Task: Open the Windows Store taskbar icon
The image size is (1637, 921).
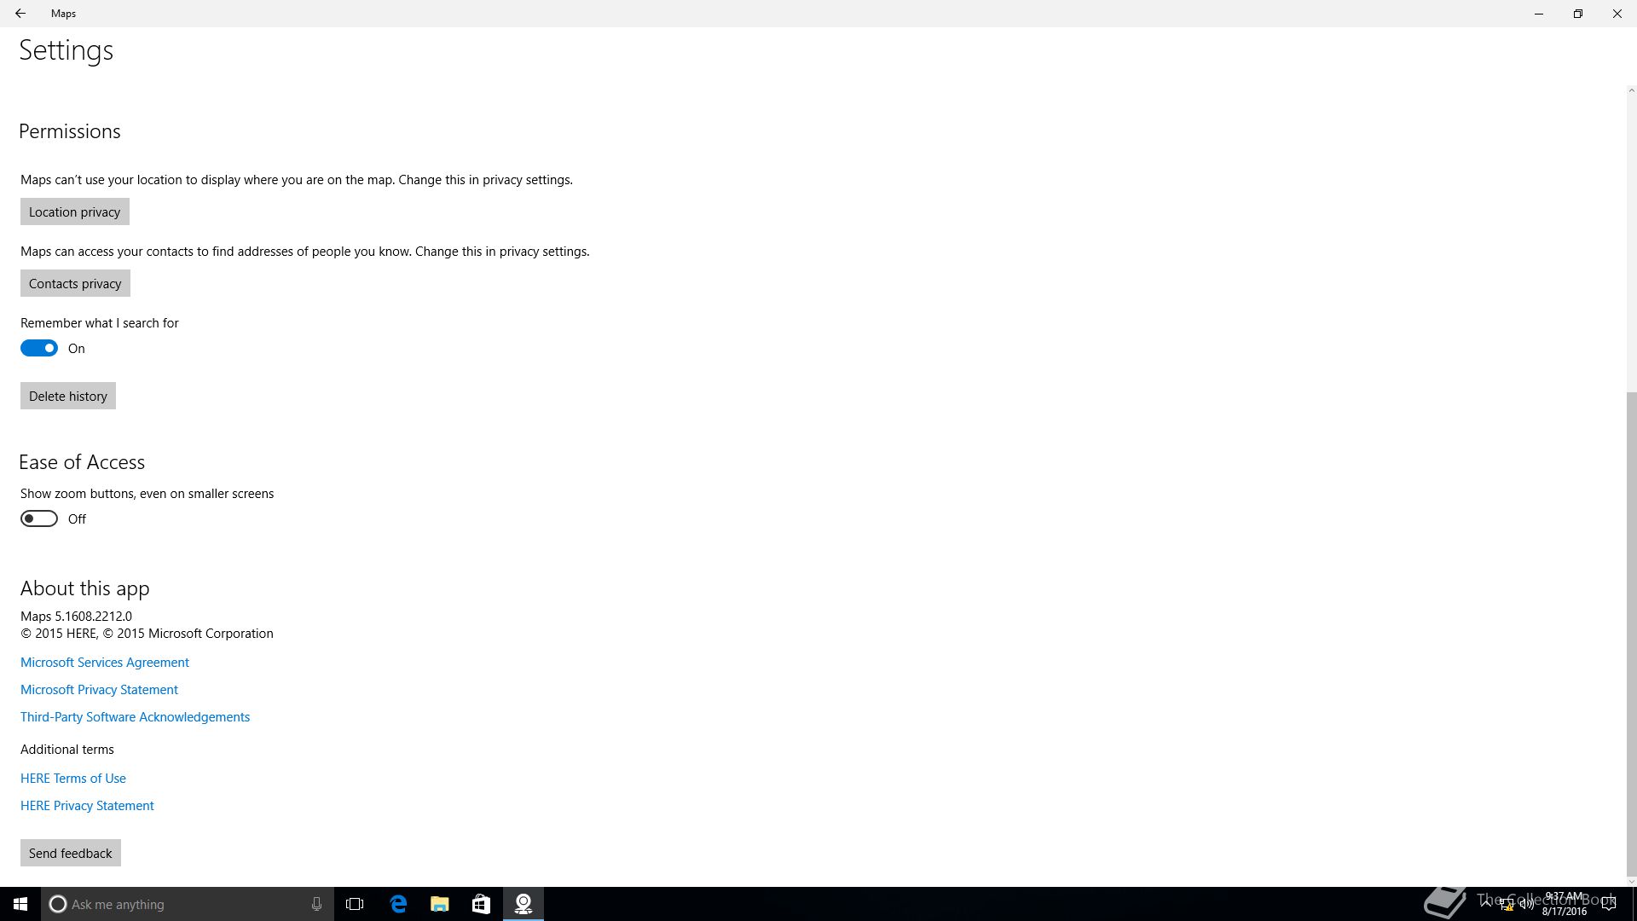Action: (x=481, y=904)
